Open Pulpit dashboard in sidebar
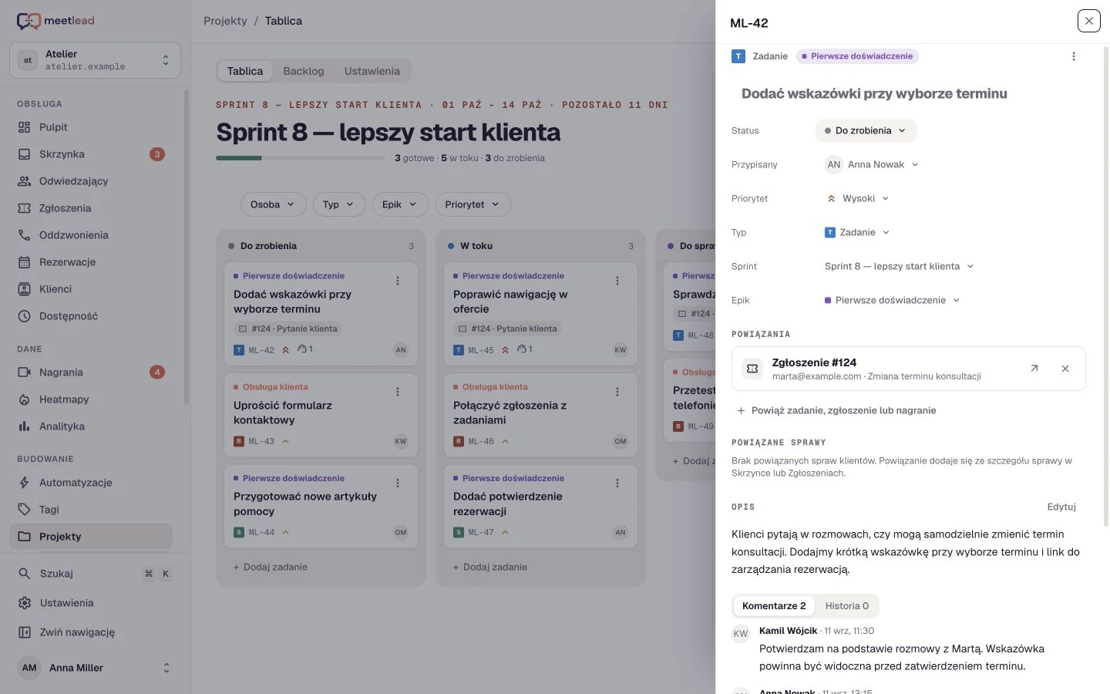Viewport: 1110px width, 694px height. pyautogui.click(x=91, y=127)
